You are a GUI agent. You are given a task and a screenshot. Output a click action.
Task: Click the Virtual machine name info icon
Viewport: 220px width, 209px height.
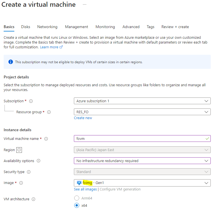(46, 139)
